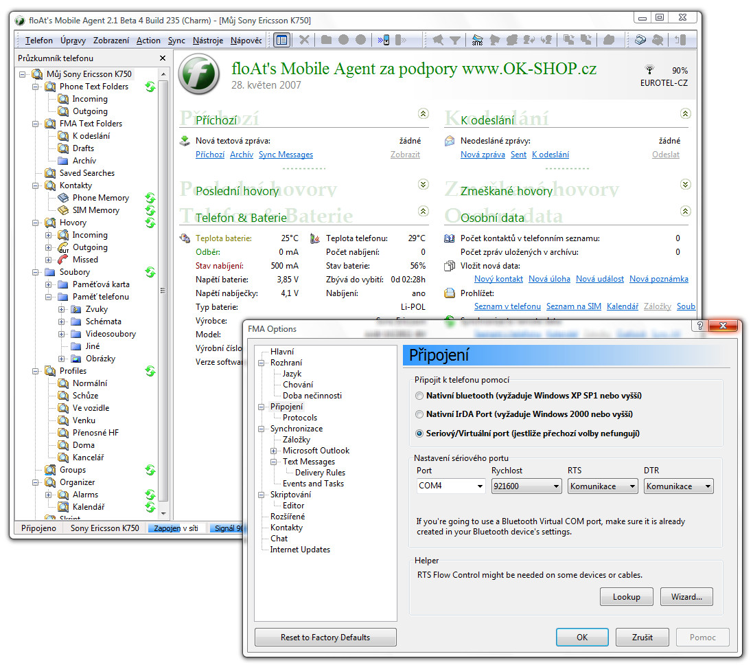
Task: Click sync icon beside Alarms
Action: (150, 495)
